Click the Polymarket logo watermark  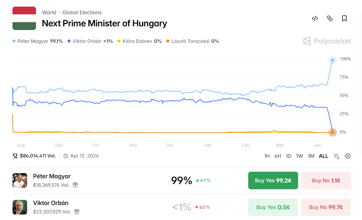327,41
